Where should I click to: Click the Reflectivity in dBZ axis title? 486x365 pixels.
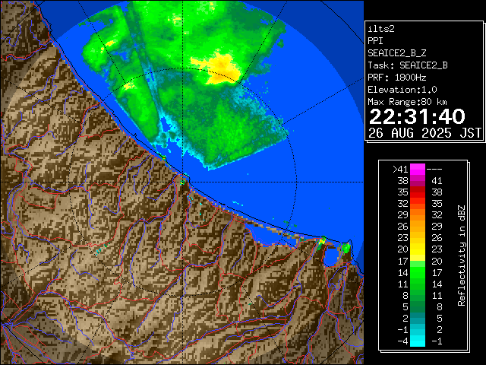(x=461, y=255)
